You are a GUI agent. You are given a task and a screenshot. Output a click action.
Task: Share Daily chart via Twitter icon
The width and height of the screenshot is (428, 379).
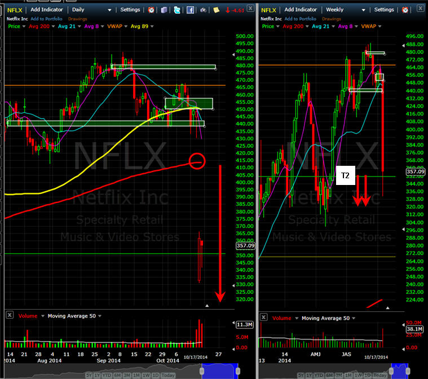click(x=177, y=10)
